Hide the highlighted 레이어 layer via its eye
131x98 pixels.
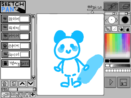click(x=6, y=36)
